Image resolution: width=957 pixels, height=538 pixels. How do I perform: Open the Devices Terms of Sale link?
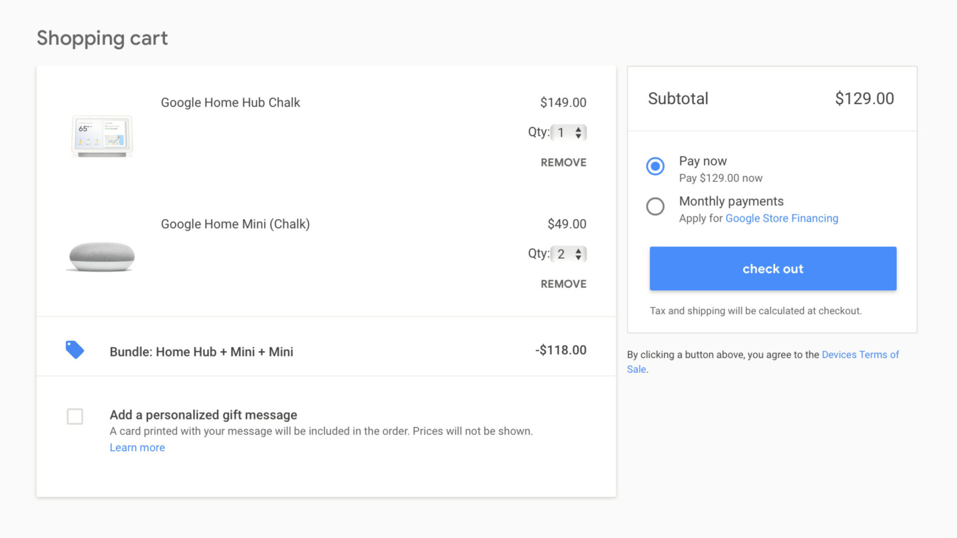860,355
